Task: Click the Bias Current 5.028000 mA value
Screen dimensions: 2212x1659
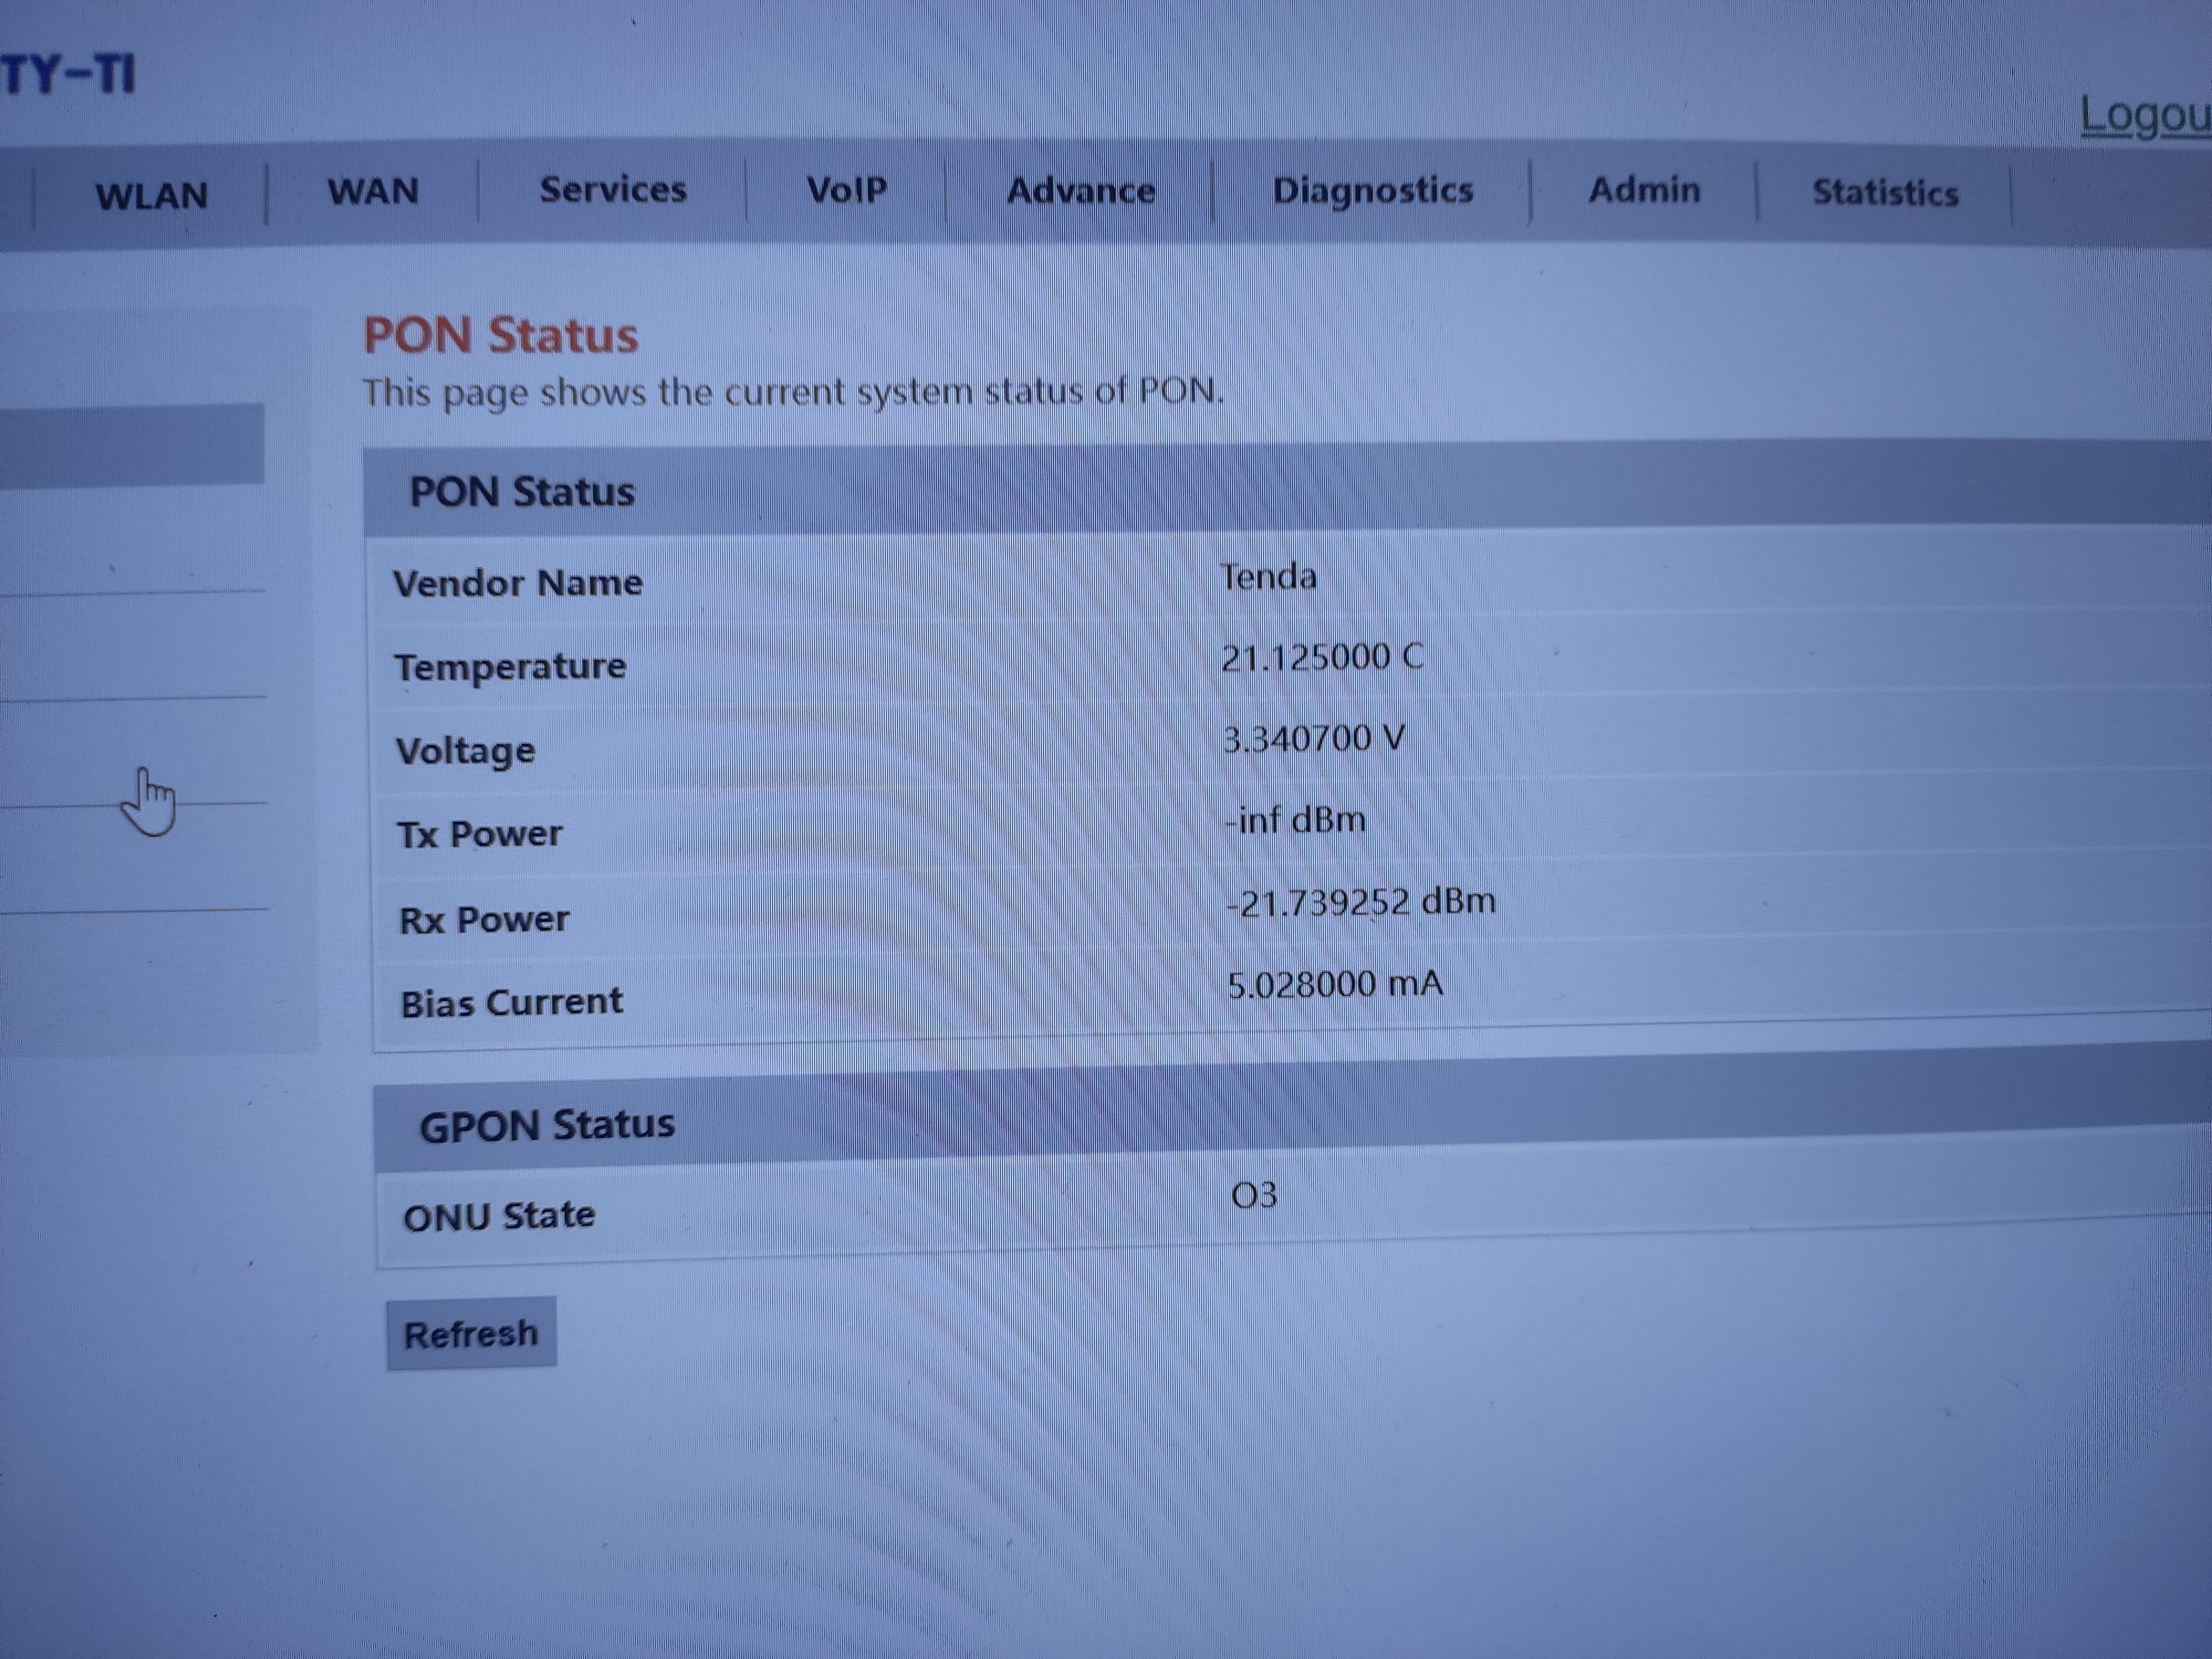Action: coord(1335,984)
